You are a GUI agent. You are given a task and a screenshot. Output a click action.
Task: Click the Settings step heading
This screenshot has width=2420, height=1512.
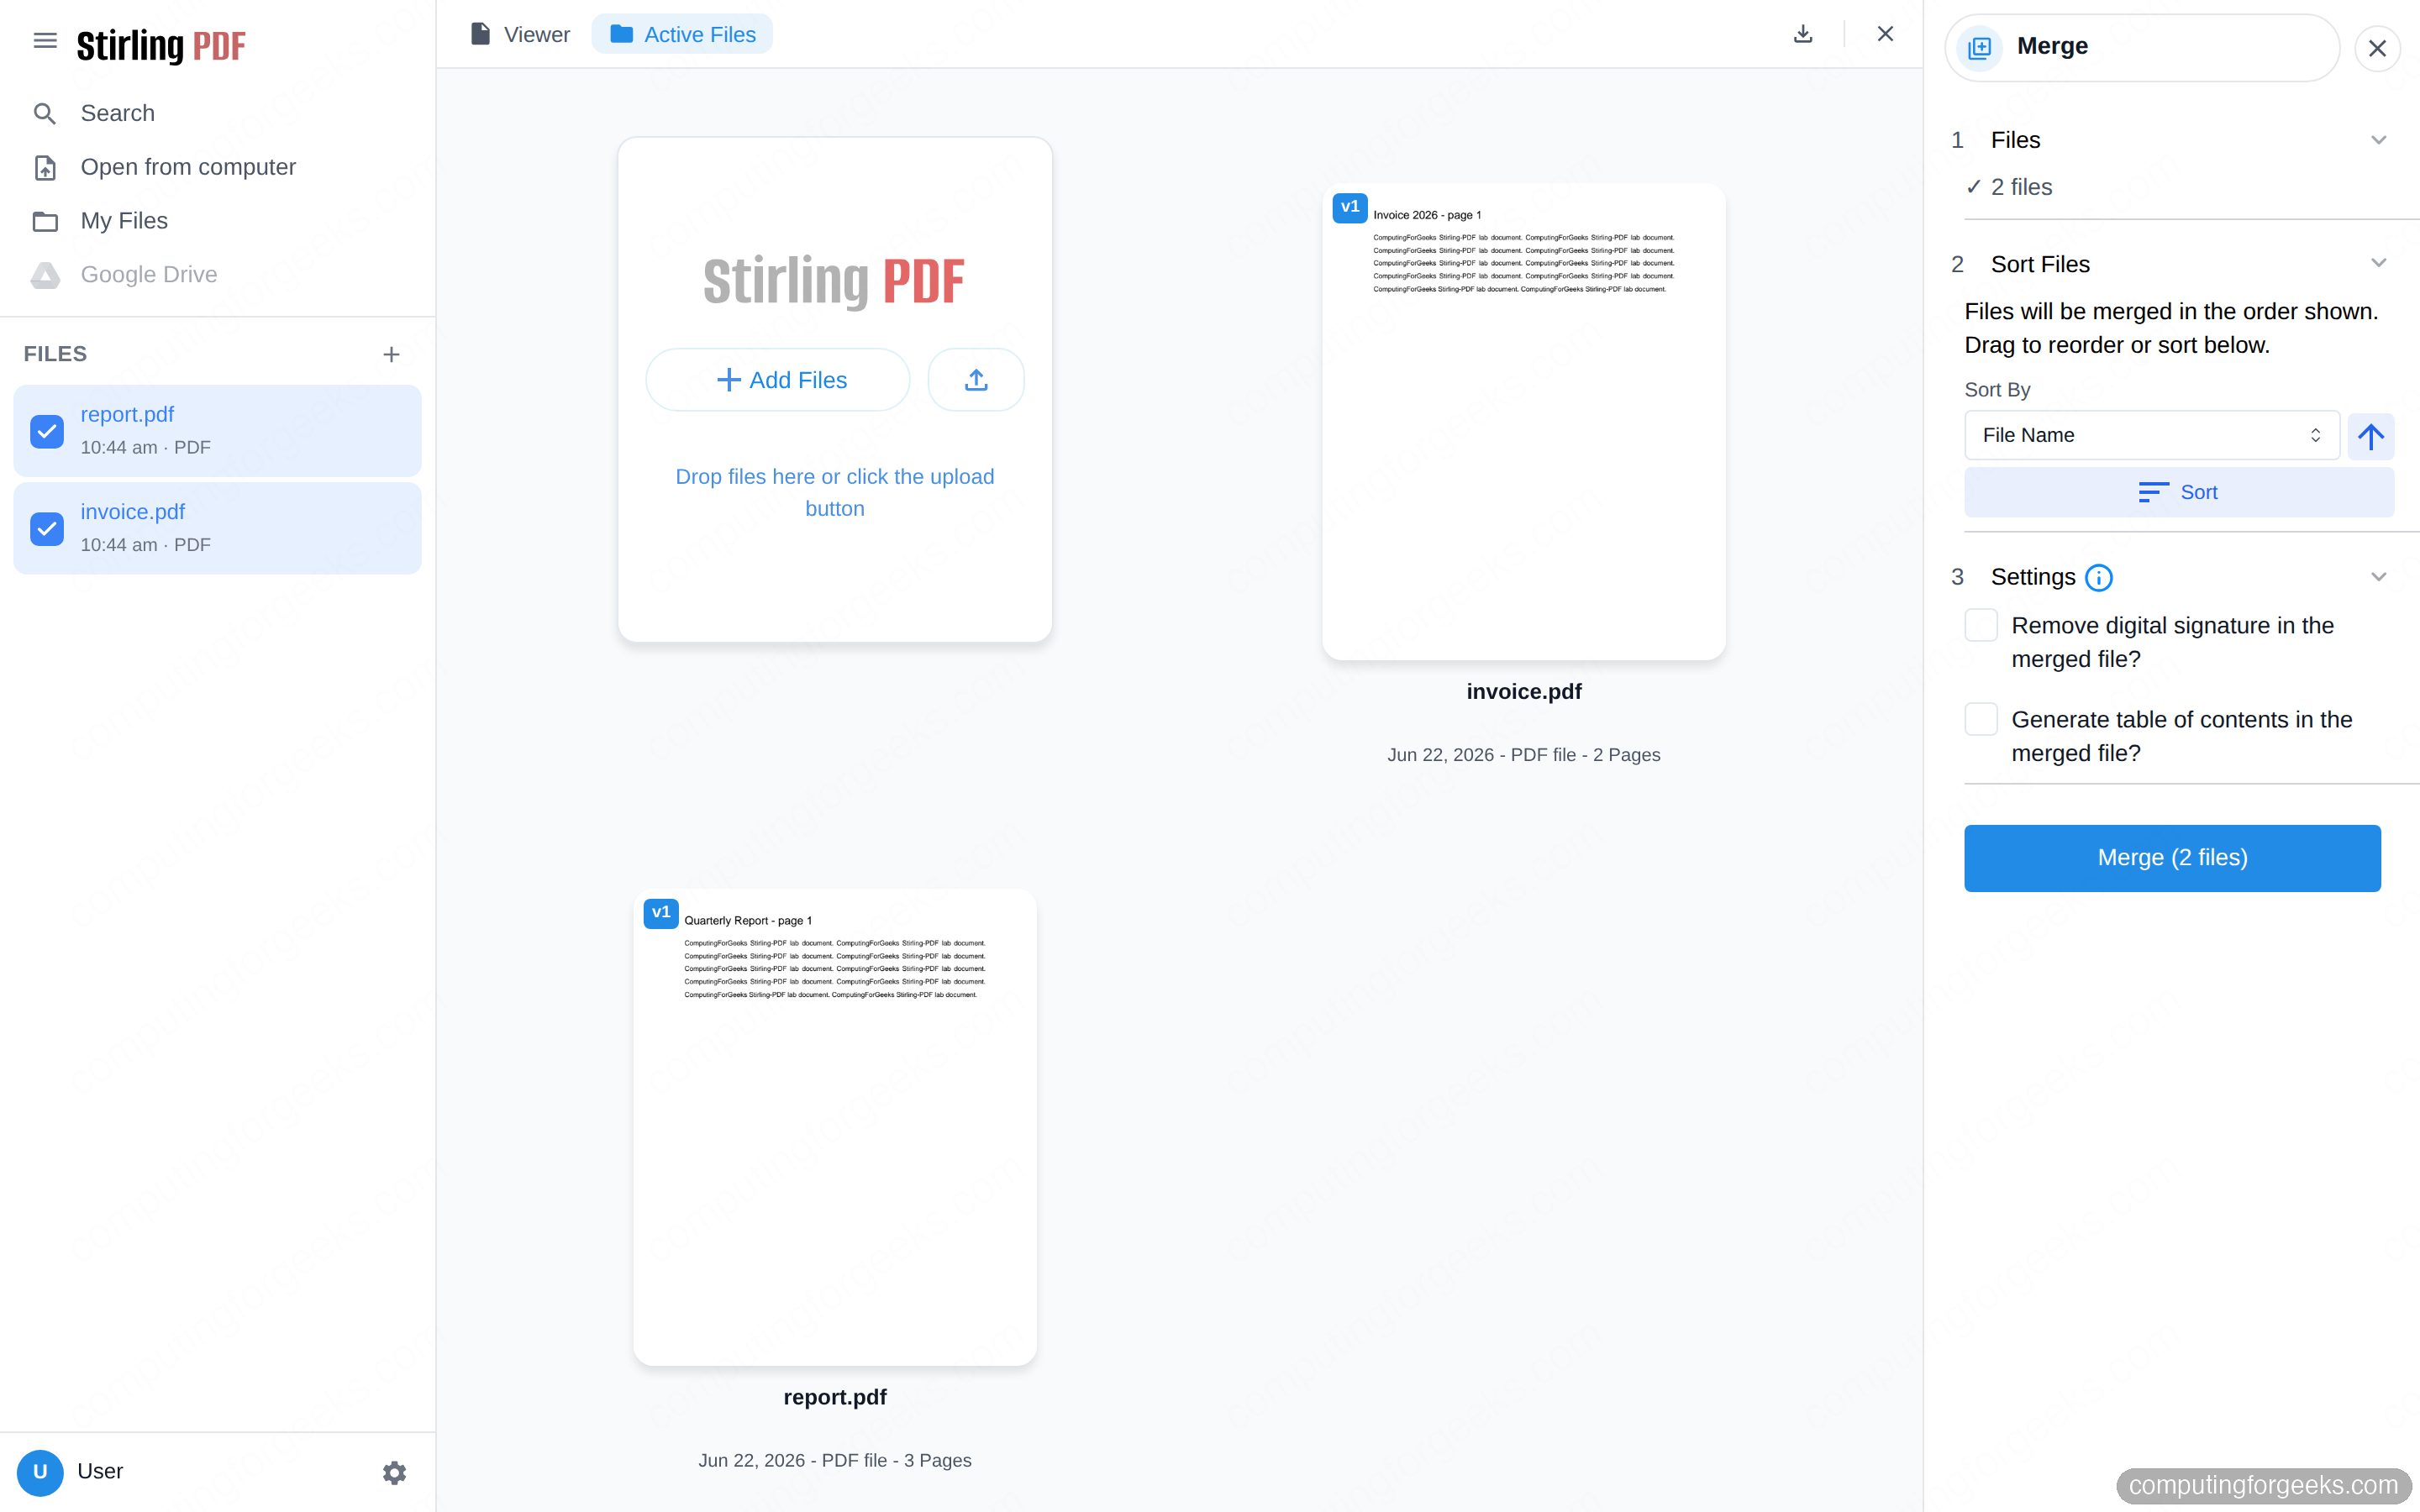click(x=2033, y=577)
